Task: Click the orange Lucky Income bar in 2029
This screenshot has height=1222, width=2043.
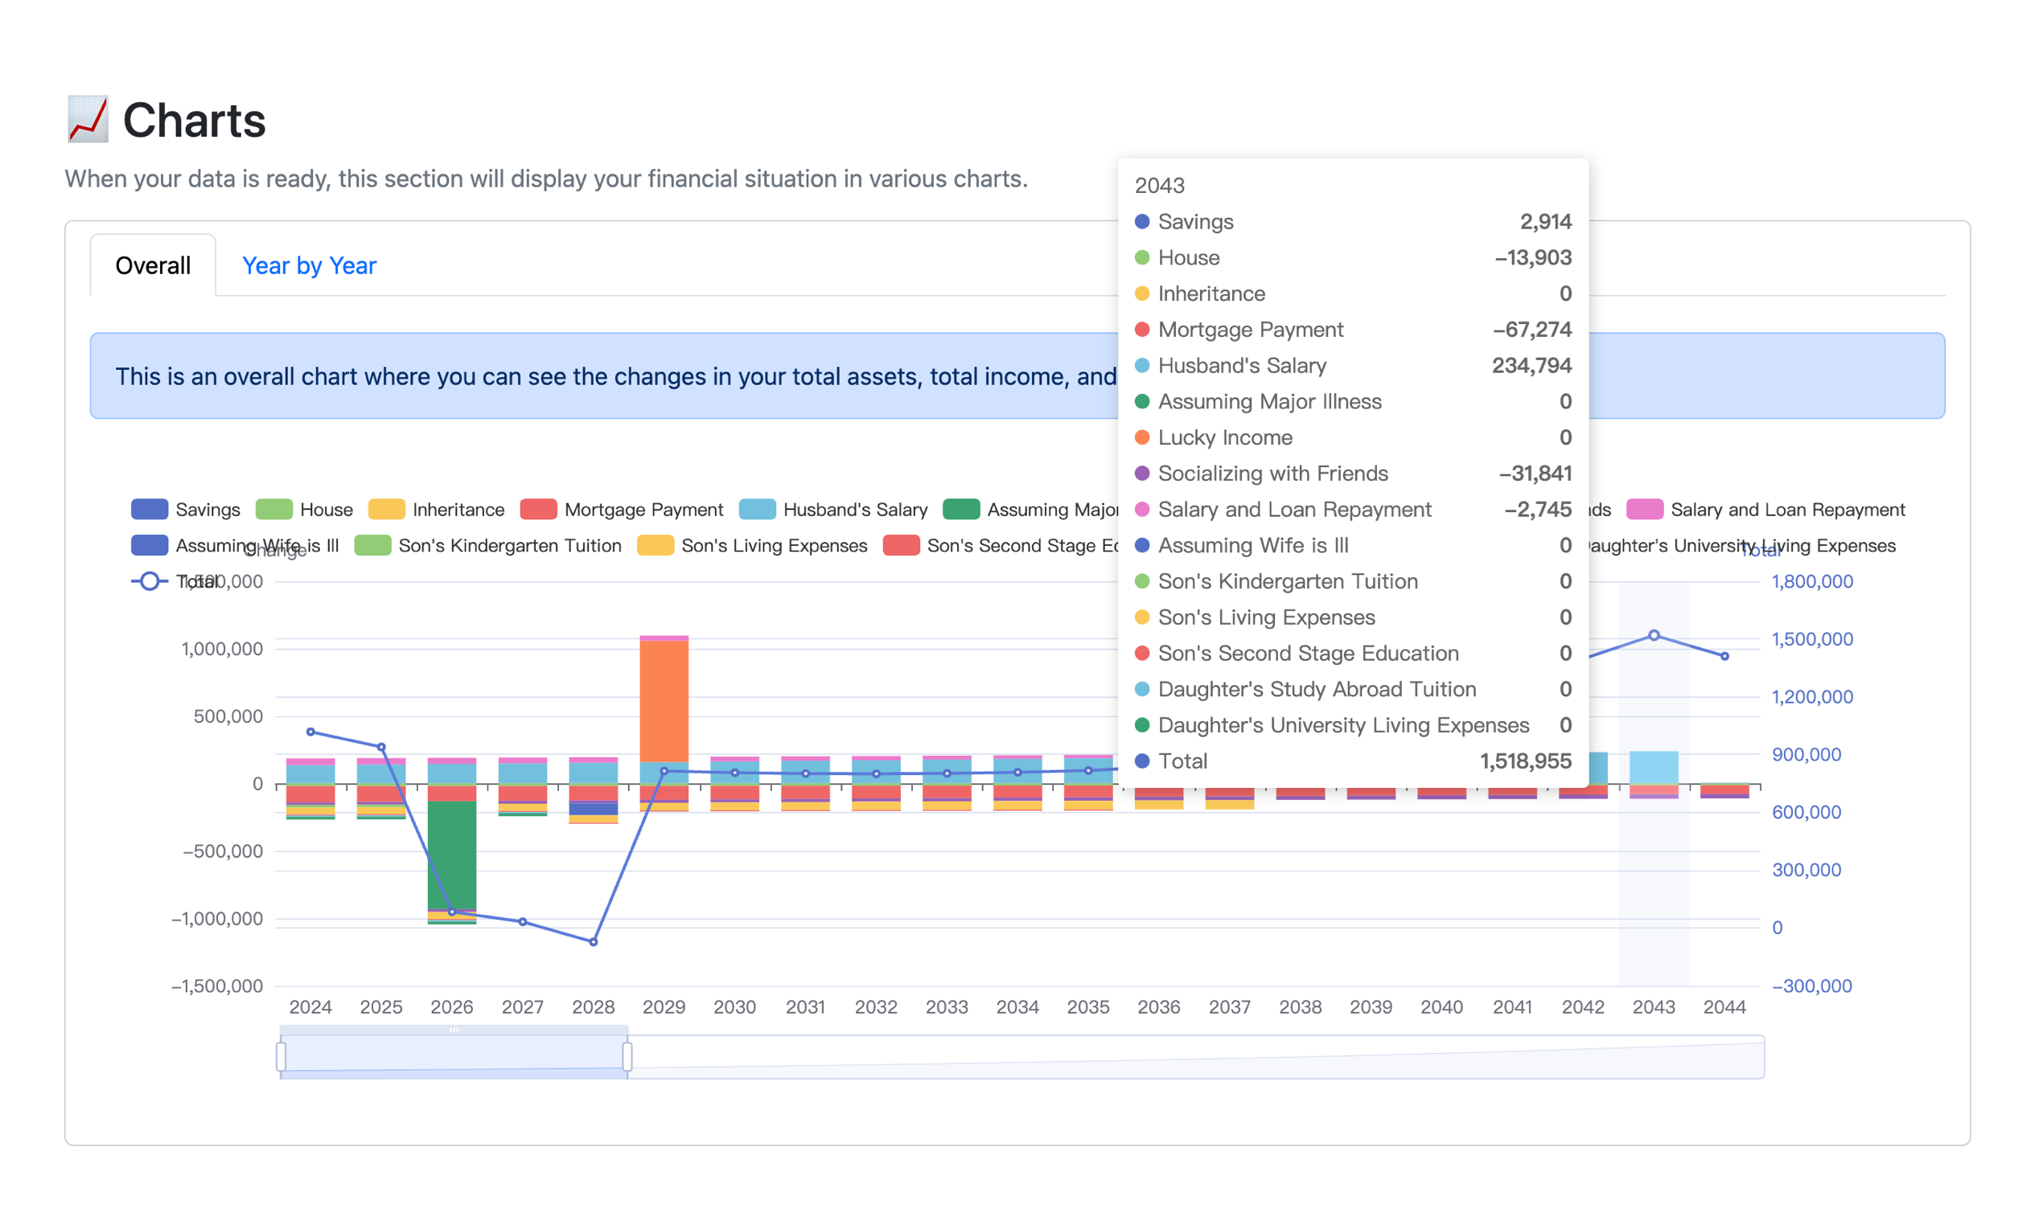Action: tap(664, 700)
